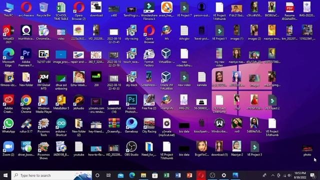Open the Recycle Bin
Image resolution: width=320 pixels, height=180 pixels.
(x=43, y=9)
